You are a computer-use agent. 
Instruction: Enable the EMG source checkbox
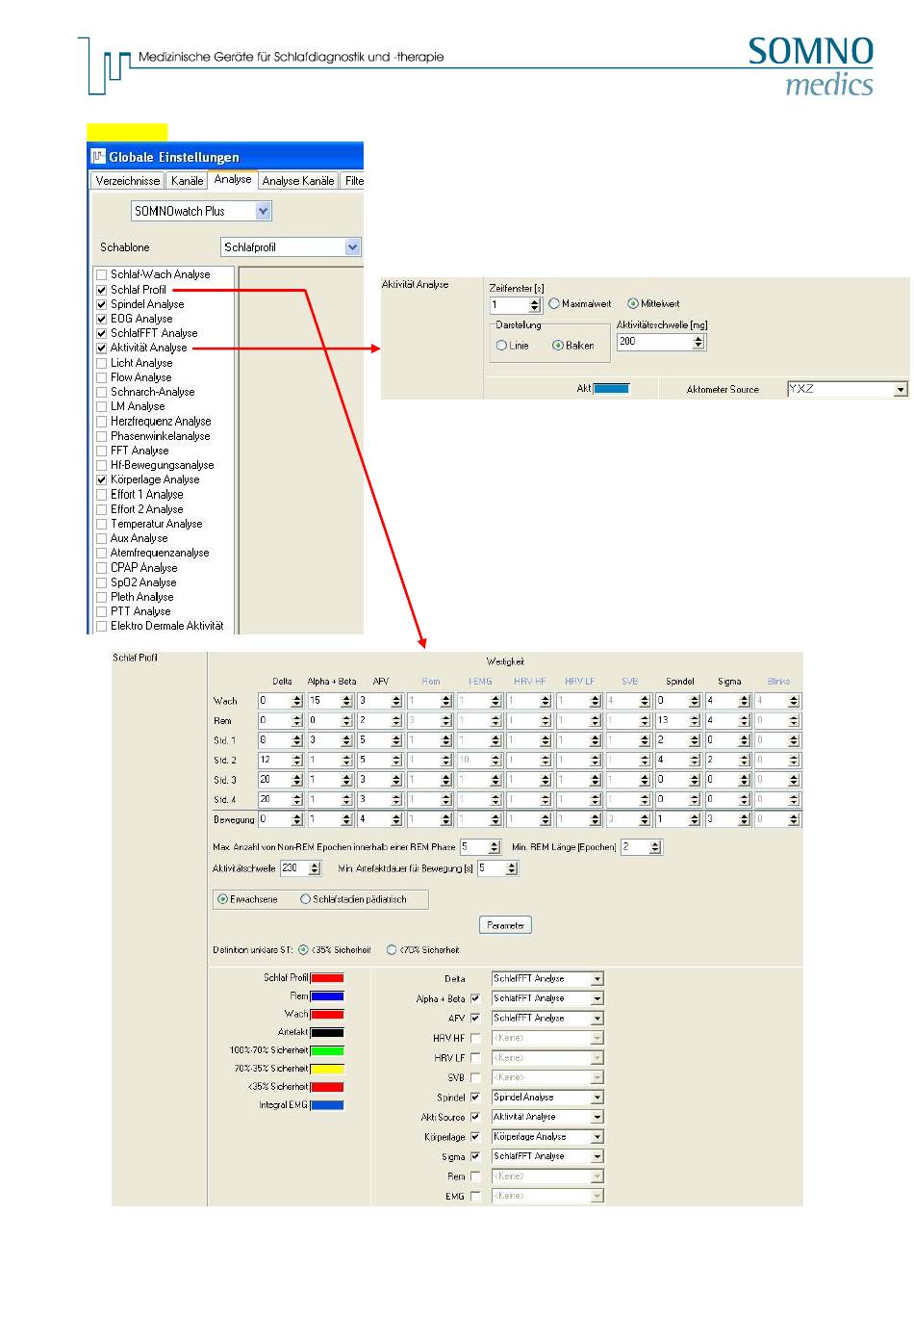pyautogui.click(x=475, y=1196)
